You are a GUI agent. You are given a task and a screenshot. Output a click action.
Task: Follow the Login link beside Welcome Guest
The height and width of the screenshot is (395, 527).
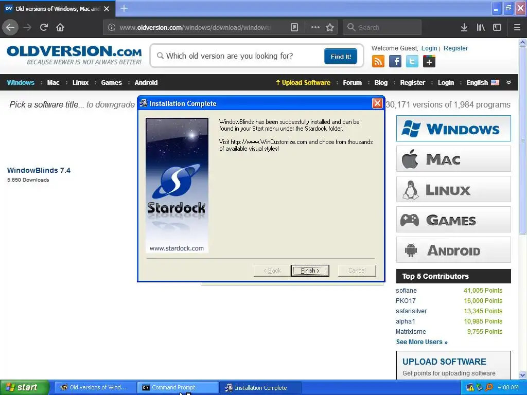click(x=429, y=48)
